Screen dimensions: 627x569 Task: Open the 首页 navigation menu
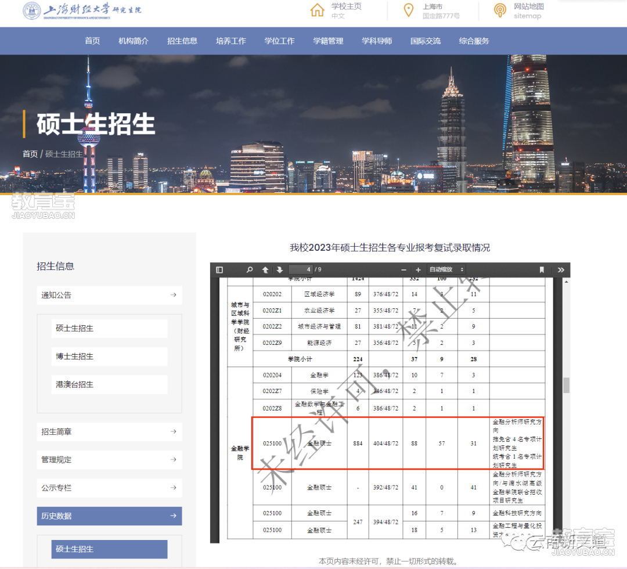92,41
